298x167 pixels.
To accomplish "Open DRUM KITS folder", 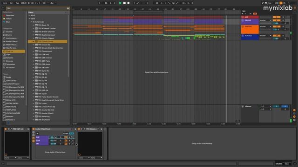I will [11, 100].
